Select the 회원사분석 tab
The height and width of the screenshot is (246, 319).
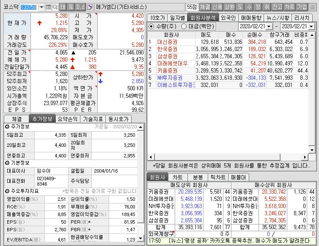click(x=203, y=18)
